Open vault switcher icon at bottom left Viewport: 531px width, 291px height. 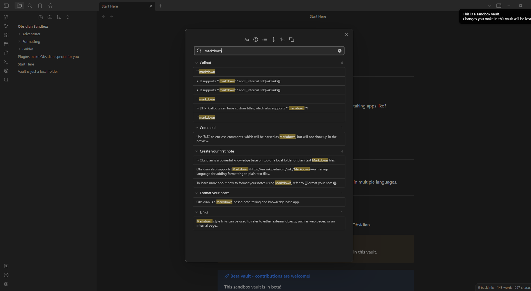[6, 266]
